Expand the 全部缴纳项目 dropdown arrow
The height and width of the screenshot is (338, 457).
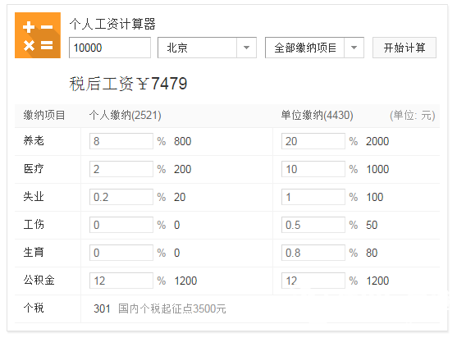[354, 48]
